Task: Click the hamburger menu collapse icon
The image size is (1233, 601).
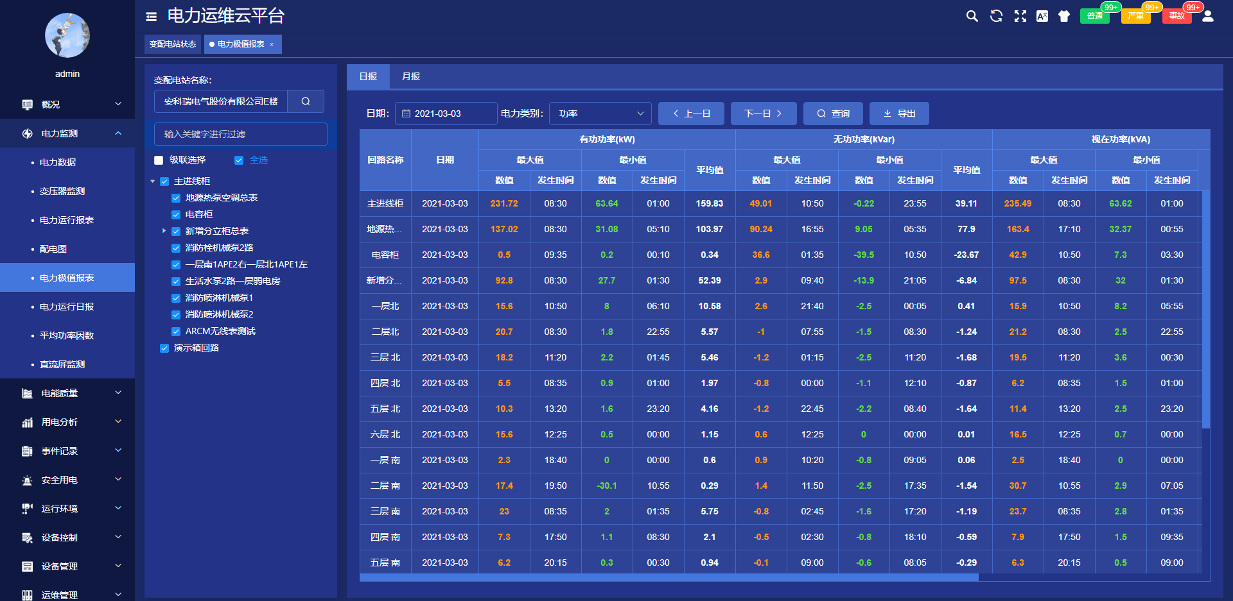Action: [152, 17]
